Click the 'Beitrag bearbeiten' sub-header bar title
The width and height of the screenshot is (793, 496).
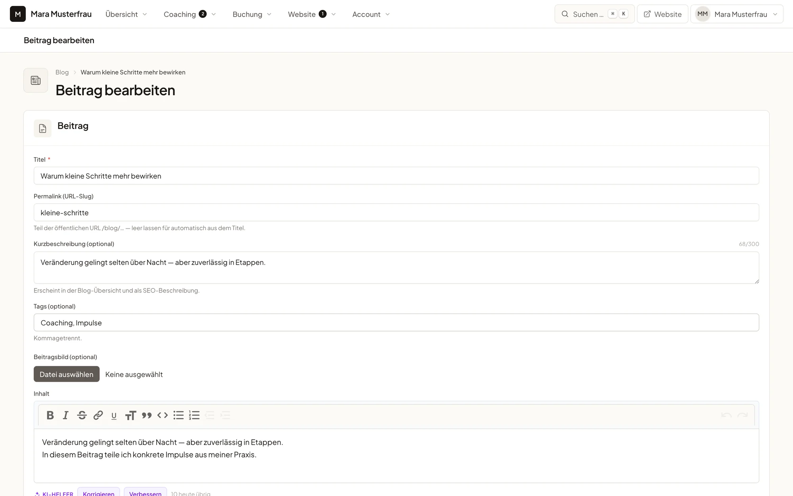59,40
